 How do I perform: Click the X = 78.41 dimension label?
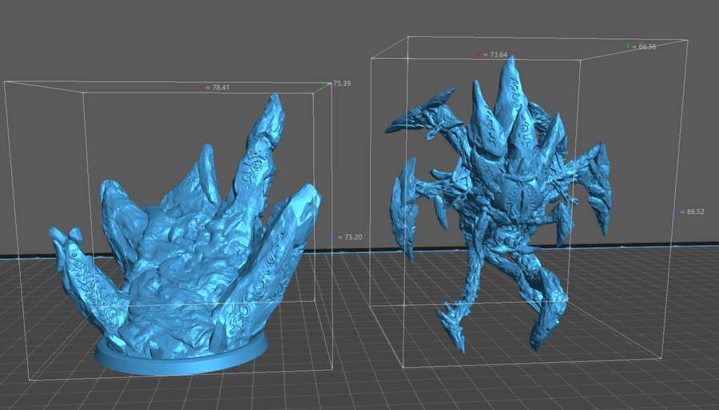pyautogui.click(x=214, y=88)
